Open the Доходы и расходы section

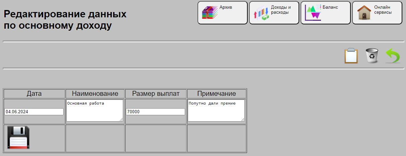[274, 13]
